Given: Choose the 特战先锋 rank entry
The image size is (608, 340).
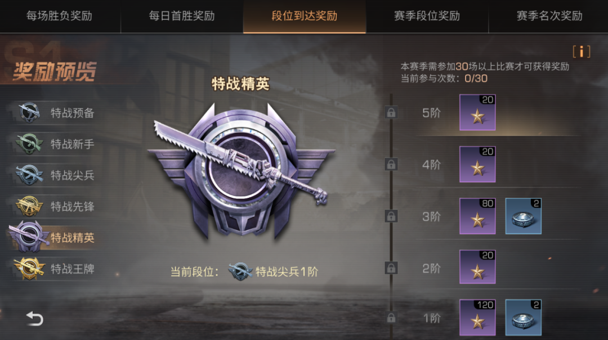Looking at the screenshot, I should [x=54, y=206].
